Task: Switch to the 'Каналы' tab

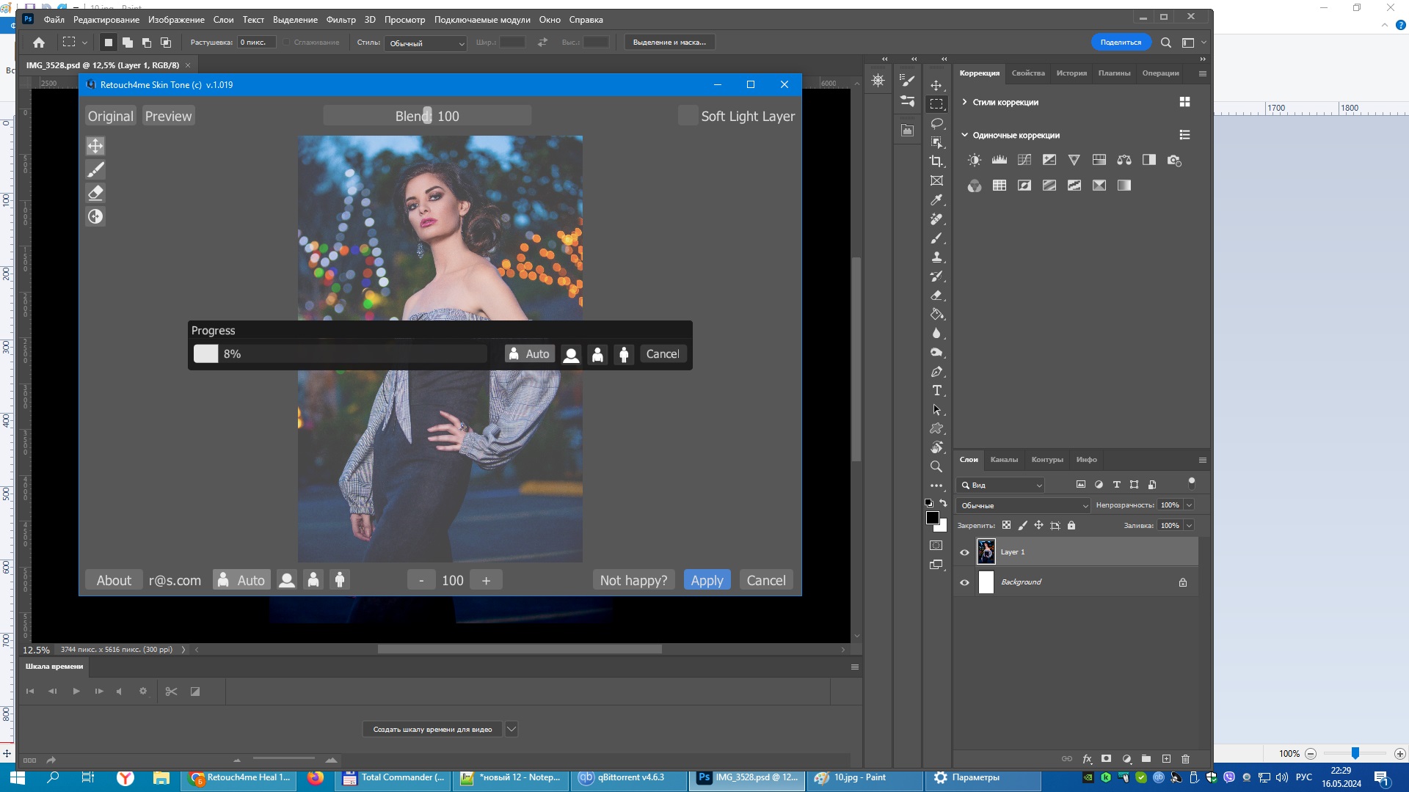Action: point(1003,460)
